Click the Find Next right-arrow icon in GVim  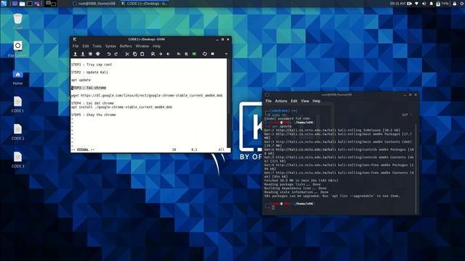click(x=161, y=54)
